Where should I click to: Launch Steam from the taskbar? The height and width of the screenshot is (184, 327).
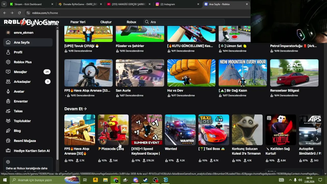pyautogui.click(x=145, y=180)
